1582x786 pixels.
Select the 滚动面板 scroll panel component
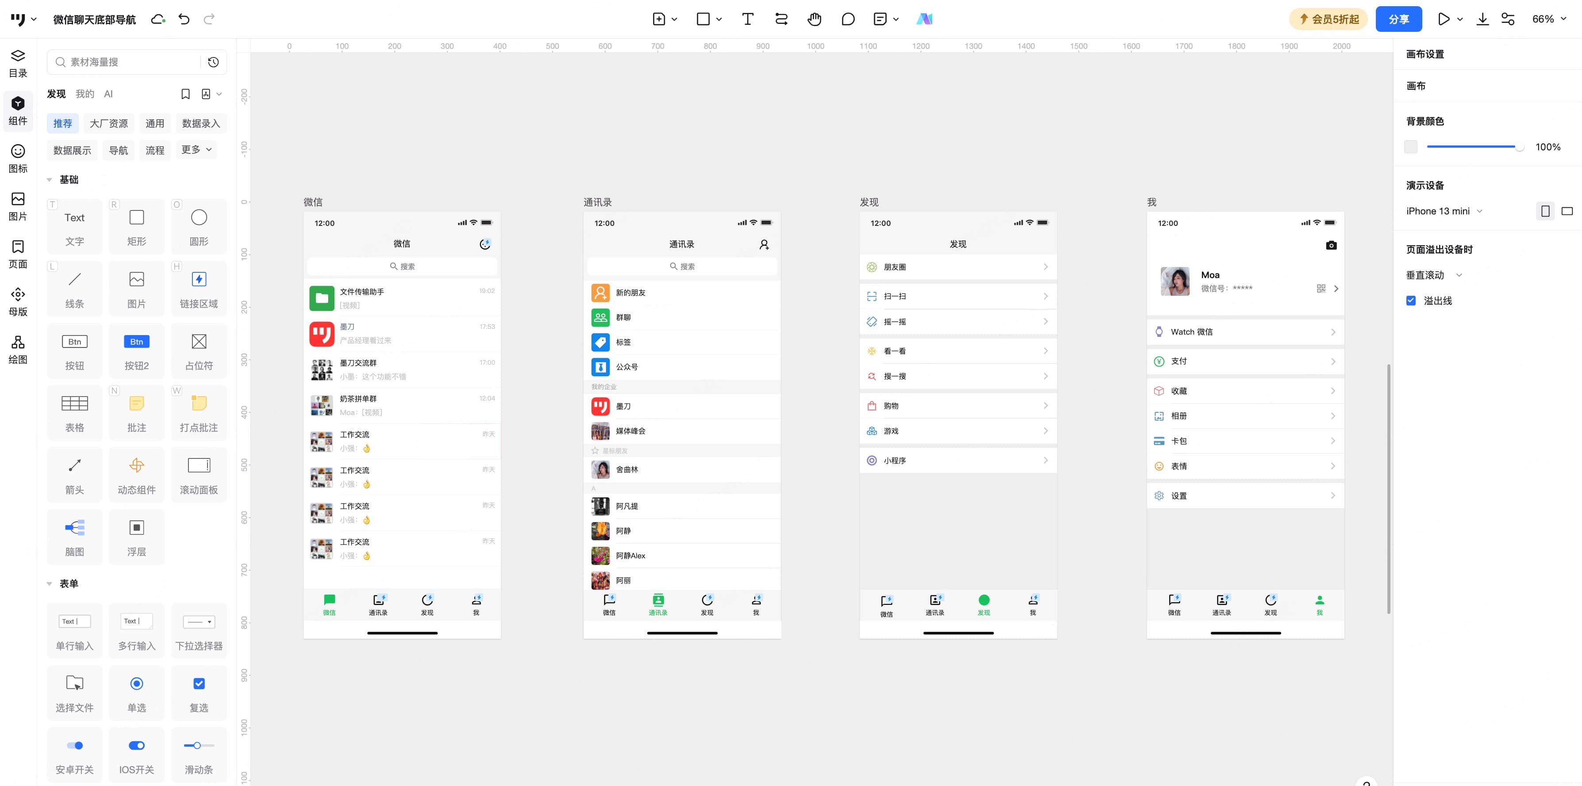click(198, 475)
